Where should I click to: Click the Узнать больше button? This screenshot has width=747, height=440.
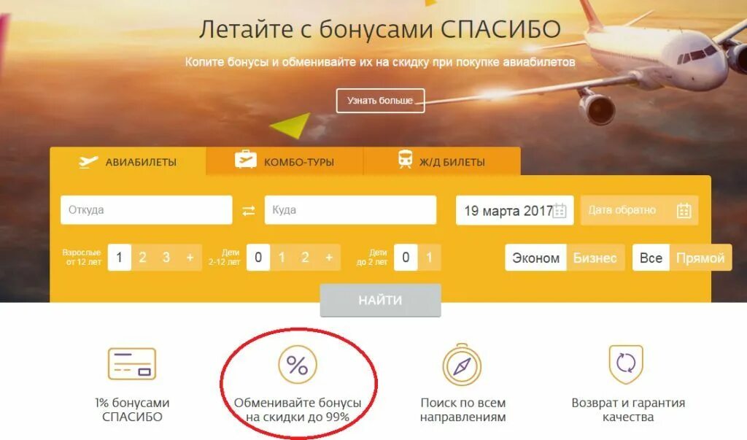click(x=380, y=101)
